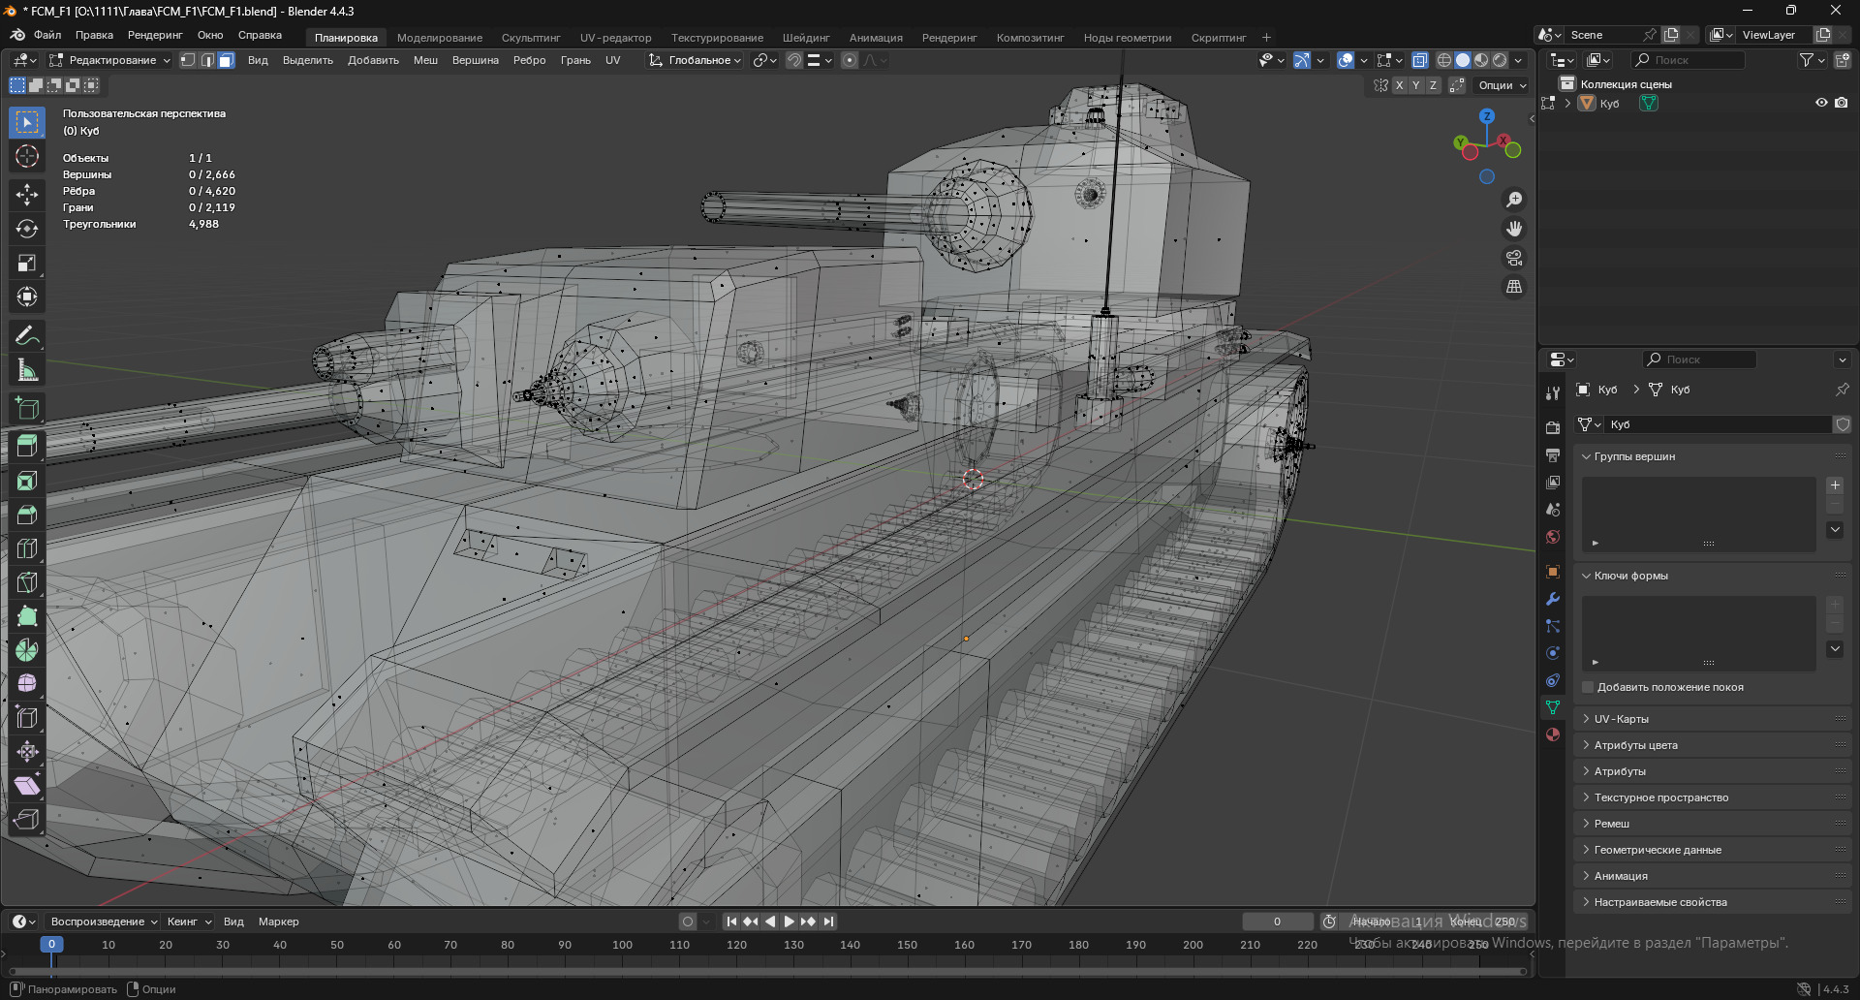Screen dimensions: 1860x1000
Task: Select the Select Box tool
Action: (27, 122)
